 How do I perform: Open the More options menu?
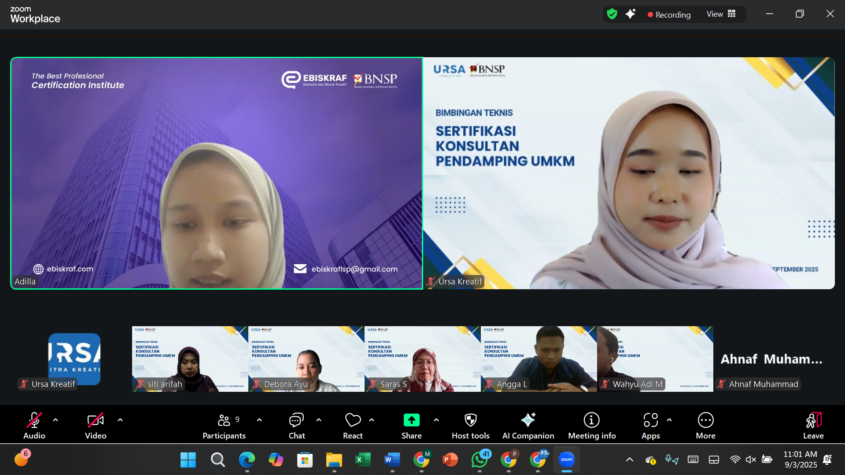click(705, 425)
